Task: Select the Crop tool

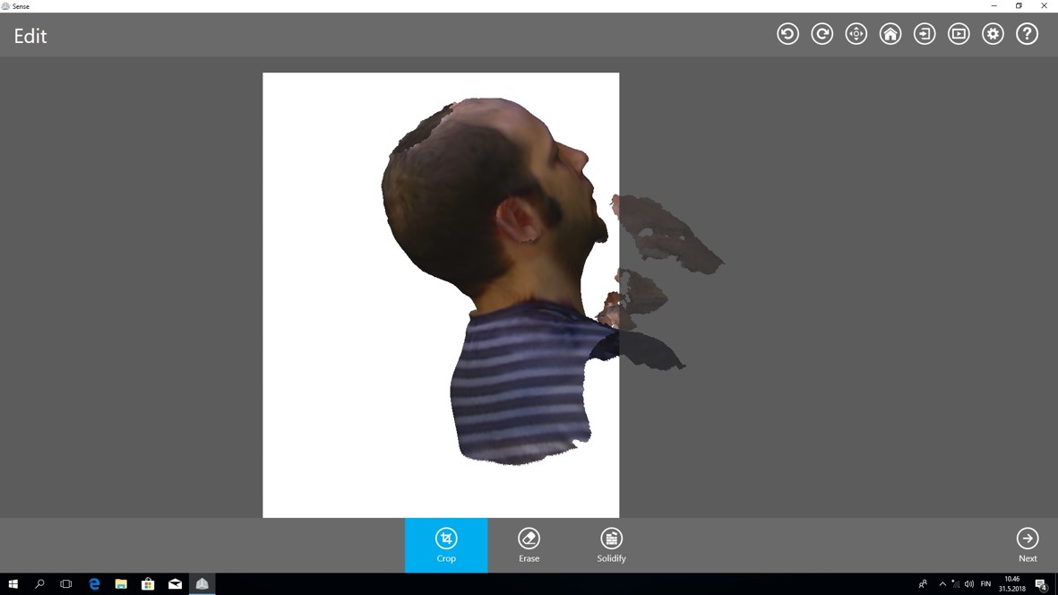Action: click(x=446, y=545)
